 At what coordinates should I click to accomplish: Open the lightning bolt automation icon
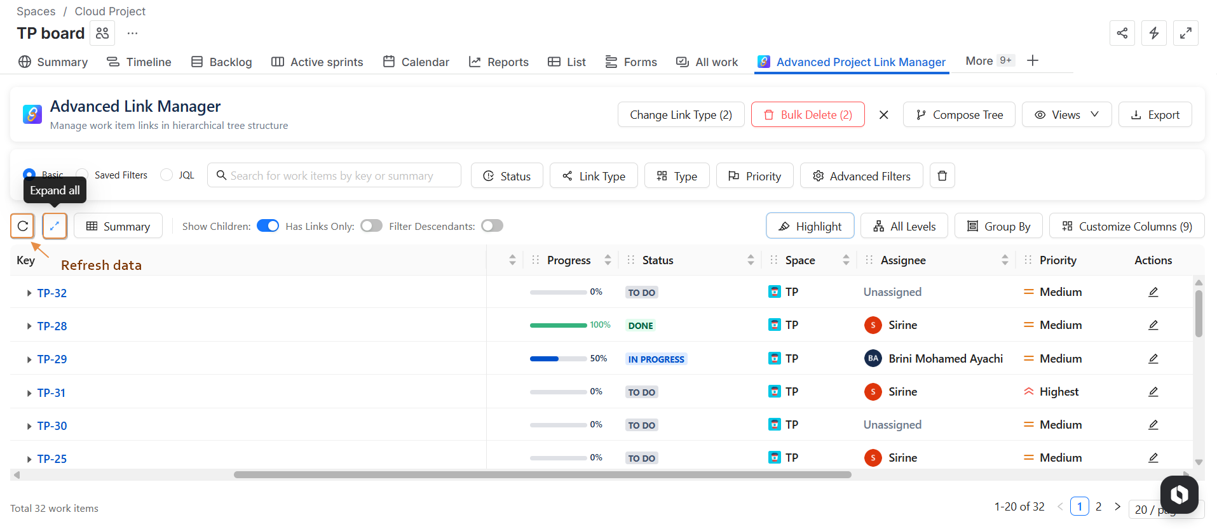coord(1153,33)
